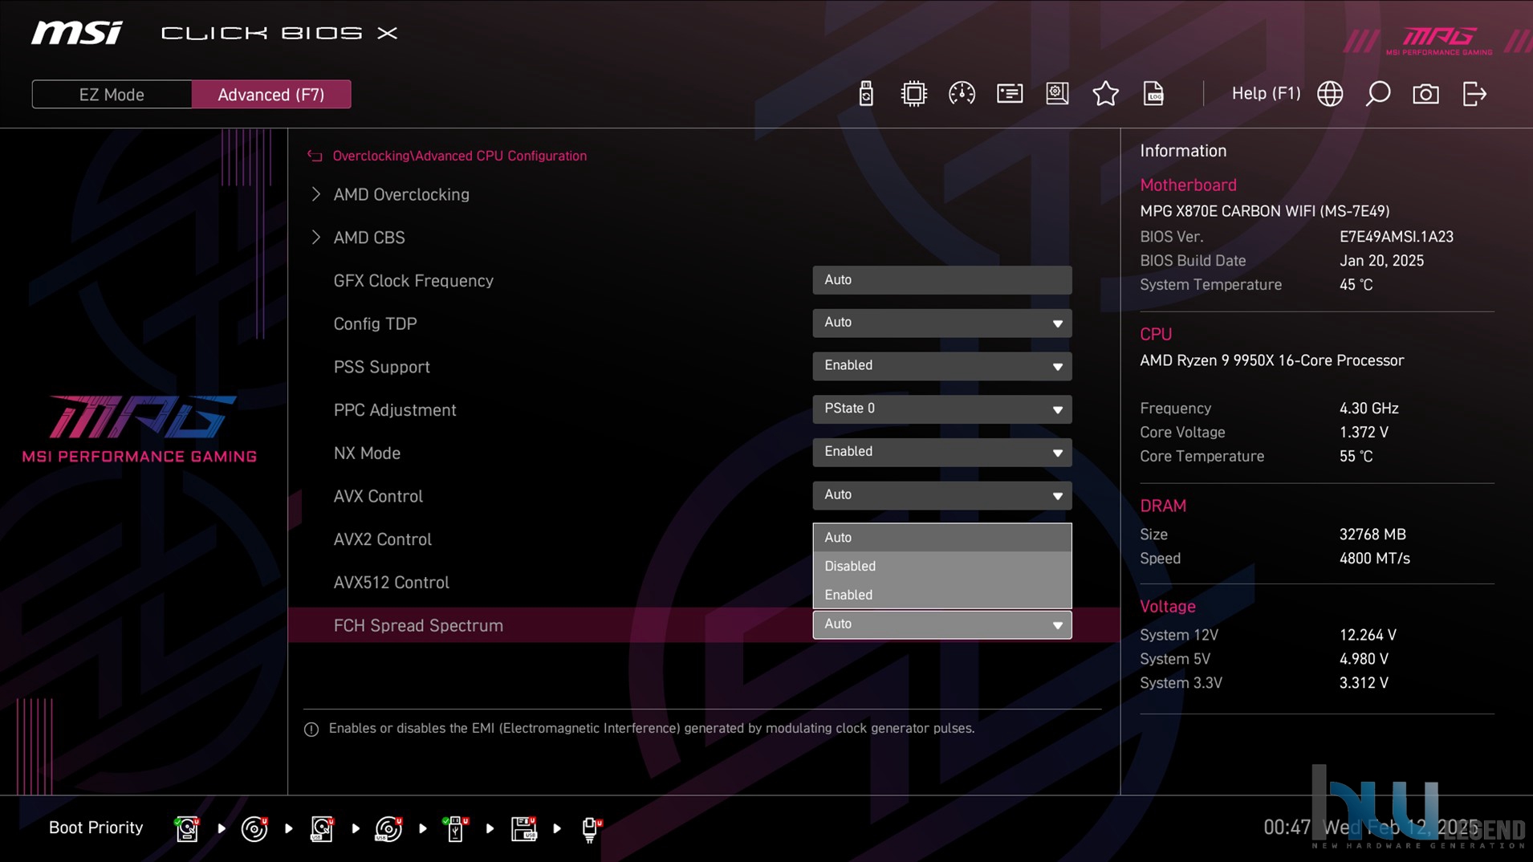Go back using the breadcrumb return arrow
This screenshot has height=862, width=1533.
[315, 156]
